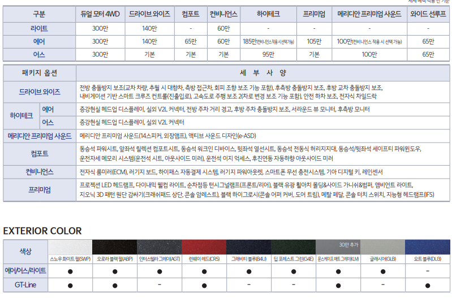Click the GT-Line availability dot under Runway Red

[x=204, y=286]
